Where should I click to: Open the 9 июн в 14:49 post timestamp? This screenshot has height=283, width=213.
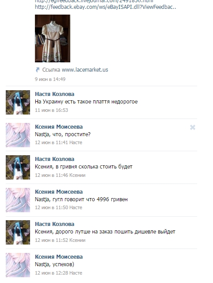click(50, 79)
